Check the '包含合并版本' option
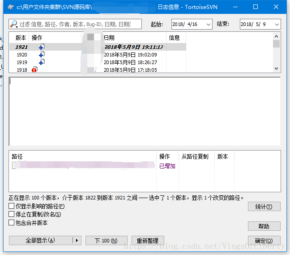 pyautogui.click(x=11, y=223)
